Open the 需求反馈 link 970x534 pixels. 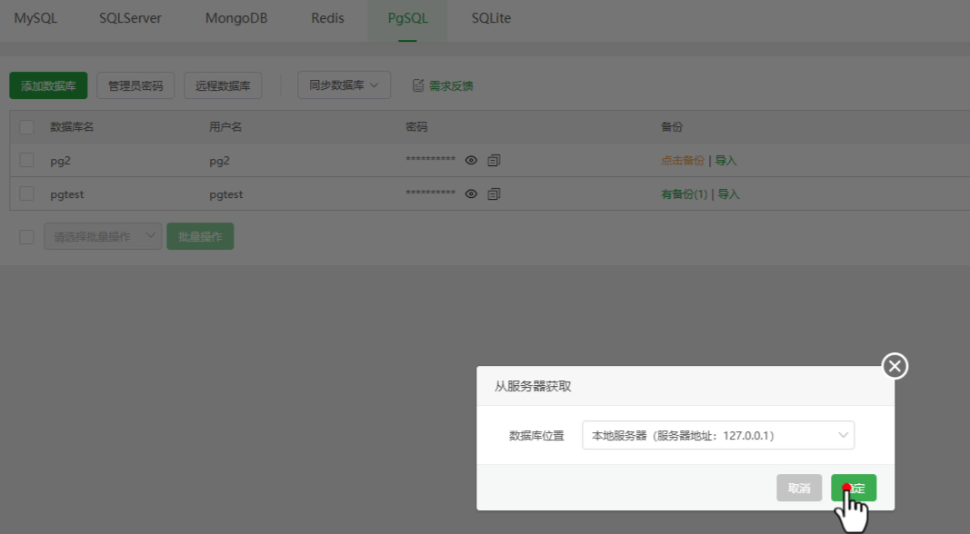451,86
